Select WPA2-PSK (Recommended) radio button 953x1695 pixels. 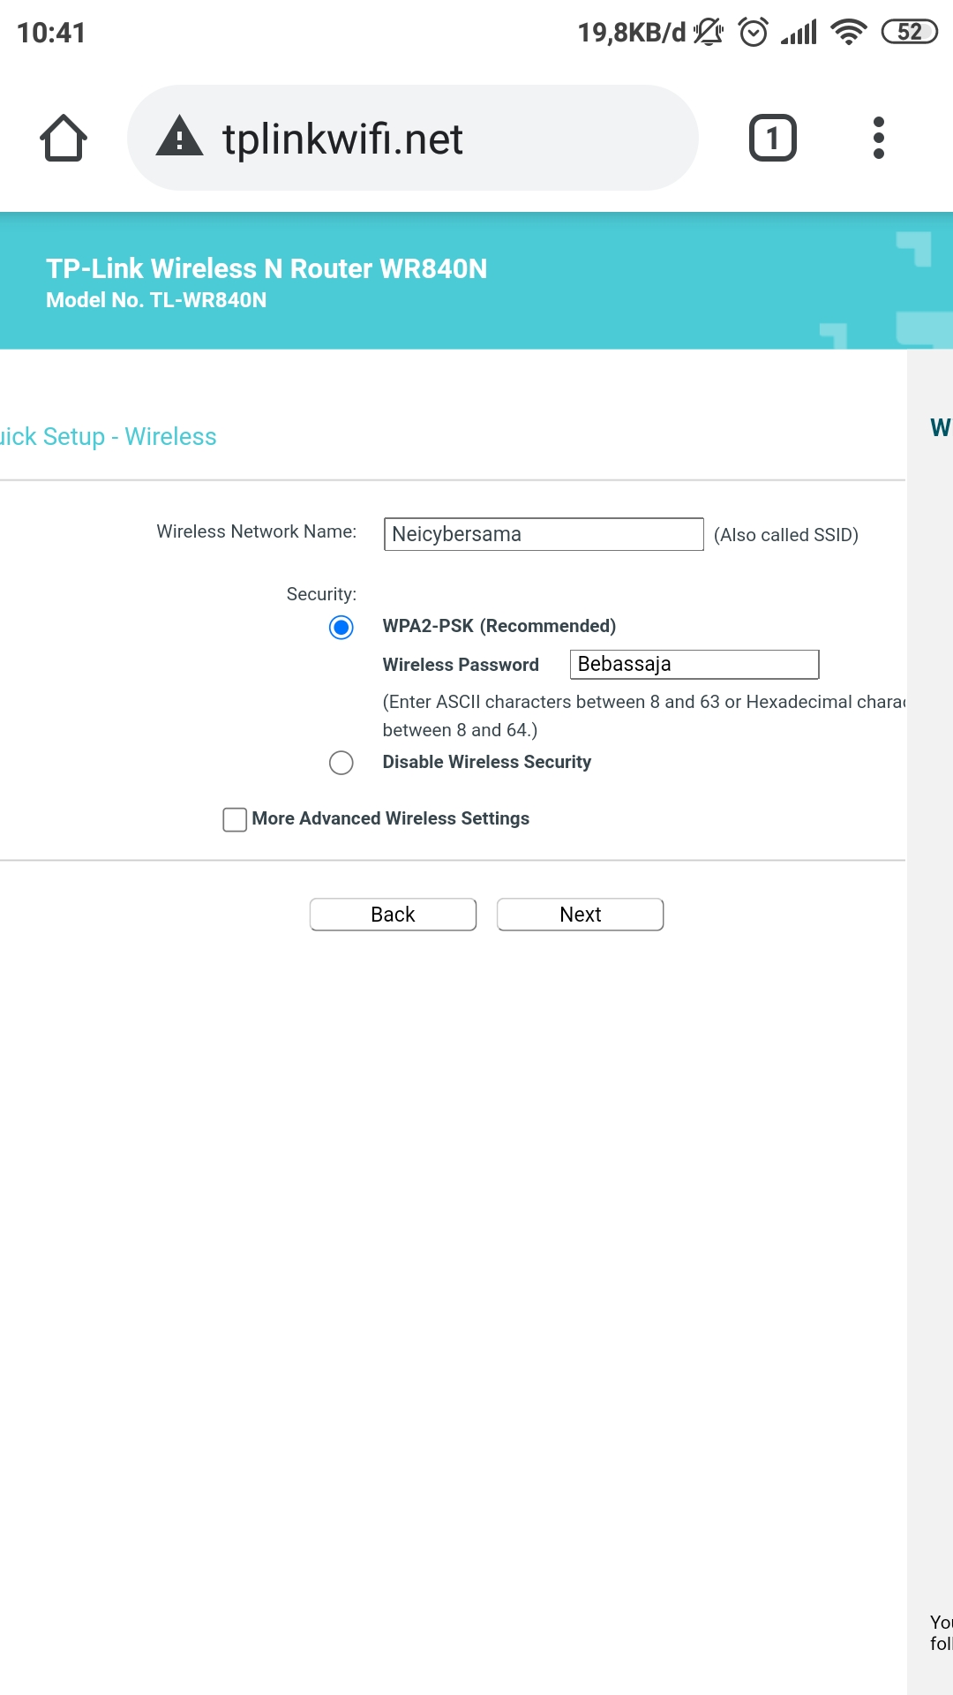coord(341,628)
